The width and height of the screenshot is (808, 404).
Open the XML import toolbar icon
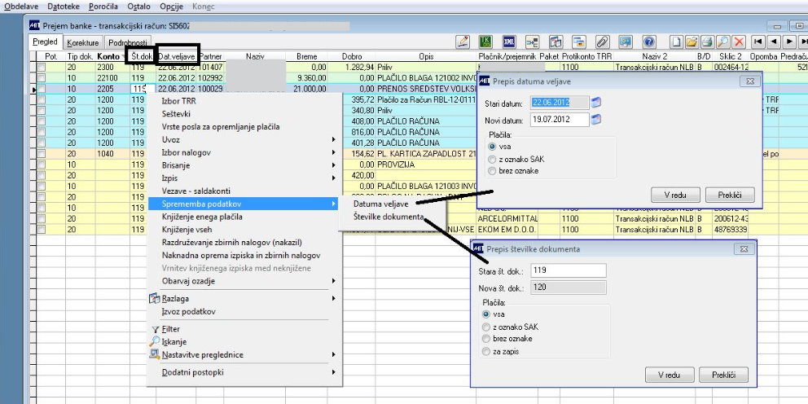click(509, 42)
